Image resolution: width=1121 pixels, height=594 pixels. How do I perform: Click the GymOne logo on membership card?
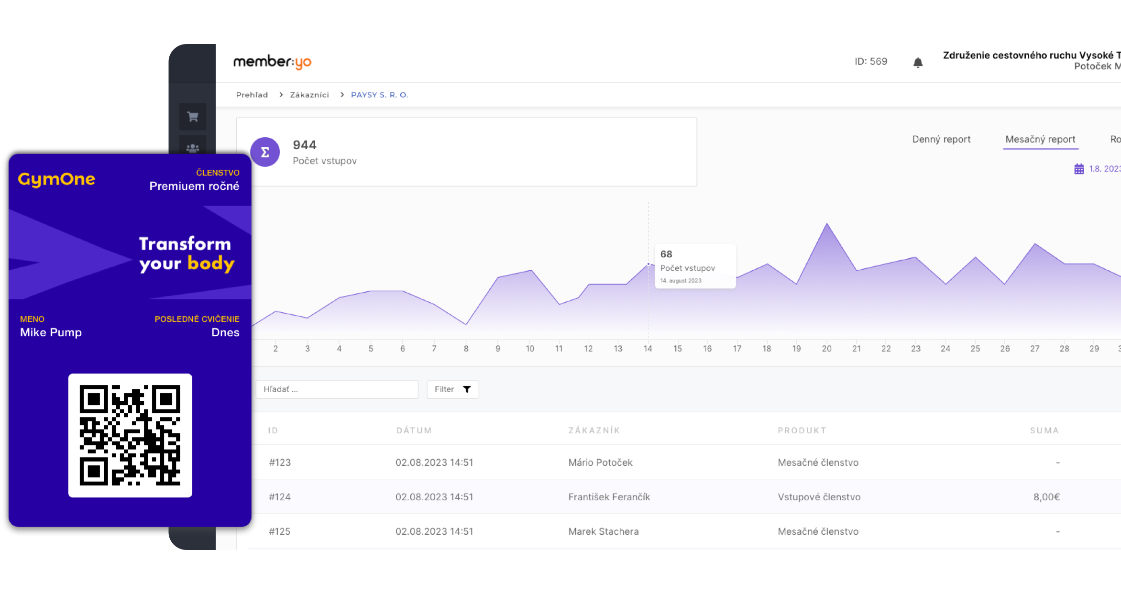pos(56,179)
